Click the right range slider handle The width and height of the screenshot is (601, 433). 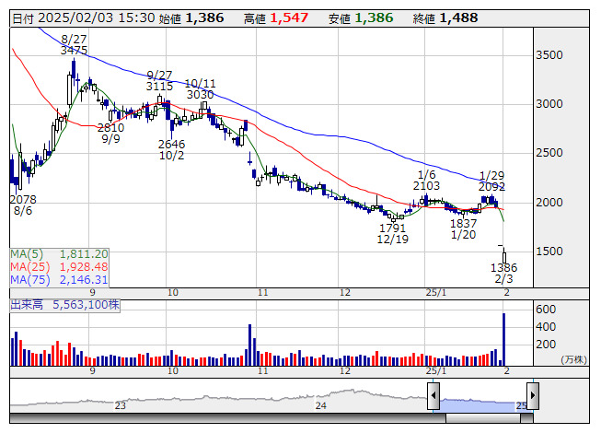tap(533, 395)
